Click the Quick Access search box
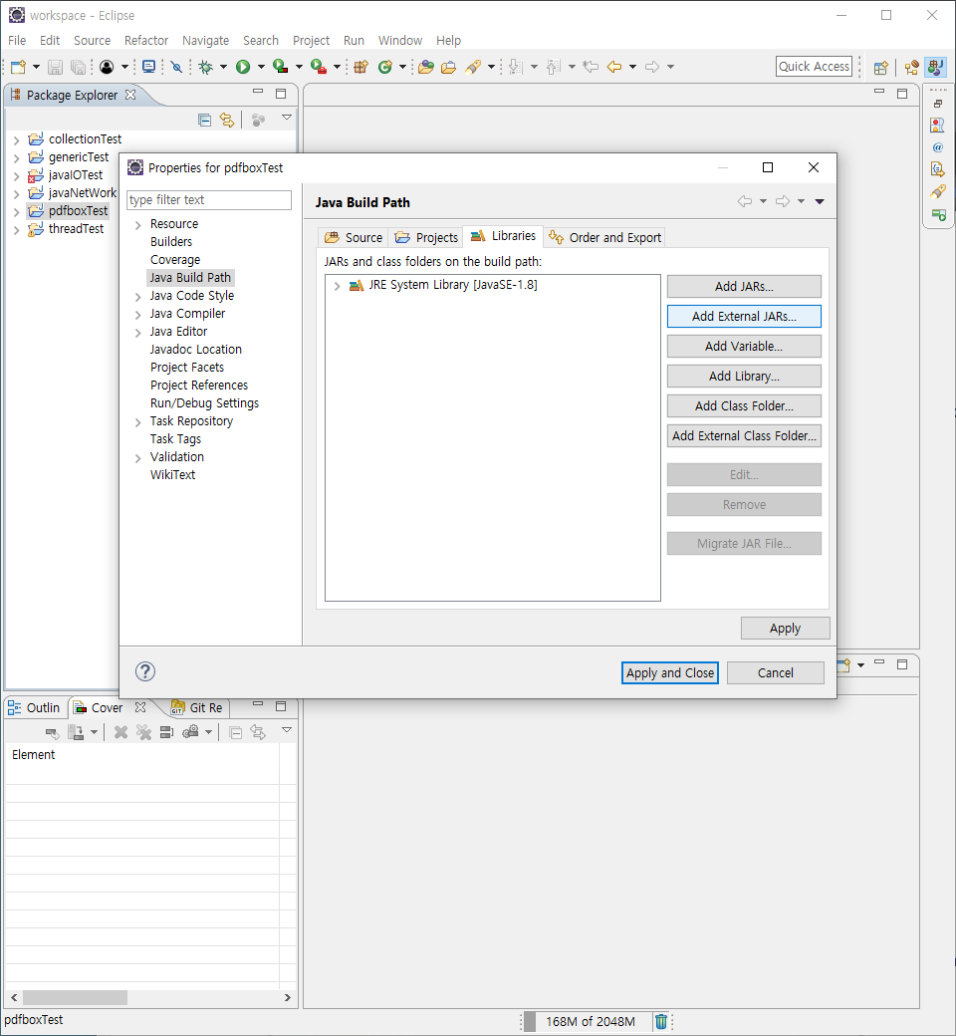956x1036 pixels. [x=814, y=66]
